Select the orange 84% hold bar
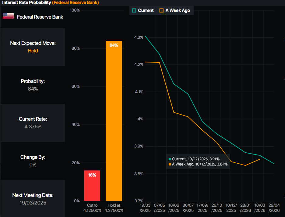 pyautogui.click(x=114, y=121)
